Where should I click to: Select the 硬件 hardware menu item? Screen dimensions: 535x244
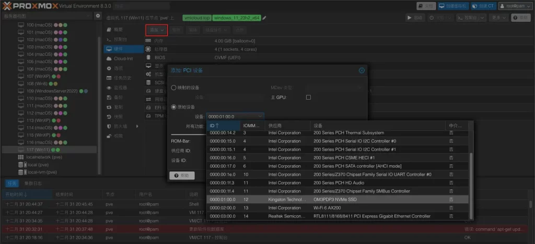pos(123,49)
